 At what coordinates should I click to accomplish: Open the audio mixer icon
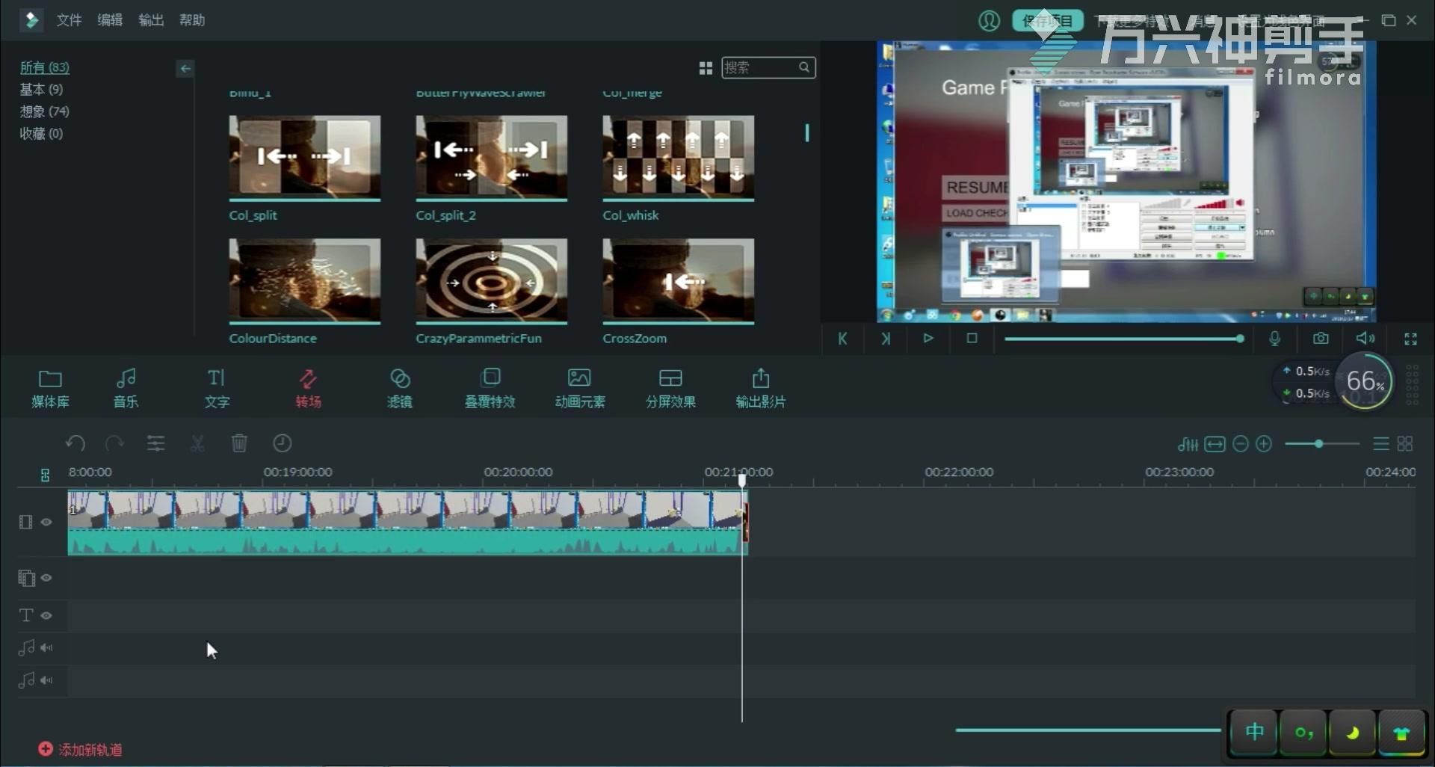[1188, 444]
